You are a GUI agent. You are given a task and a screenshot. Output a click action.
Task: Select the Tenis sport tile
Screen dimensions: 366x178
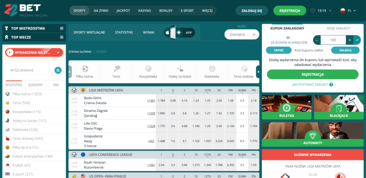(x=117, y=71)
